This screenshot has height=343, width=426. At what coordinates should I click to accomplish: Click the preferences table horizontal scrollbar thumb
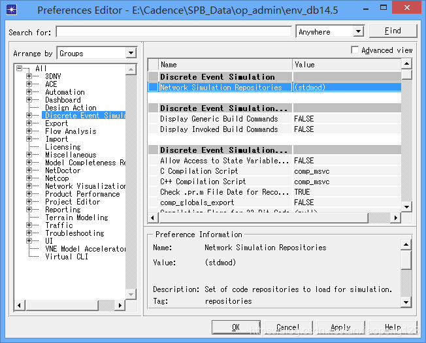(263, 218)
